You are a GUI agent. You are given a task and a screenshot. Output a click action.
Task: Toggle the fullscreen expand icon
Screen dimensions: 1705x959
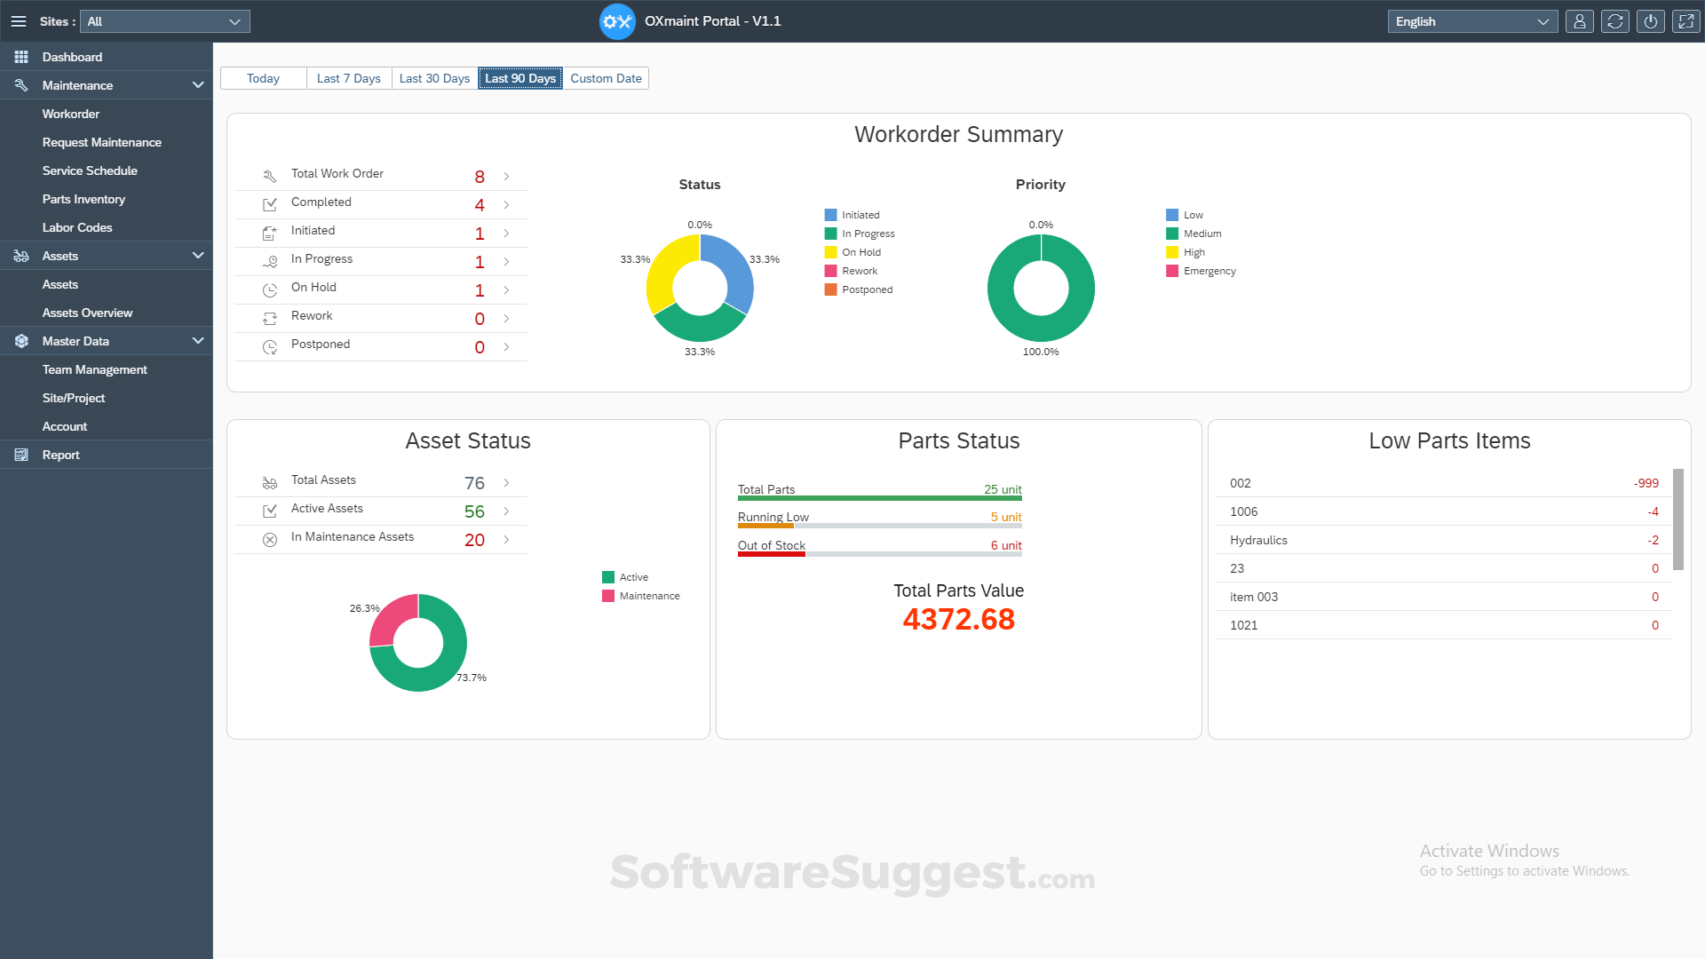(x=1685, y=21)
